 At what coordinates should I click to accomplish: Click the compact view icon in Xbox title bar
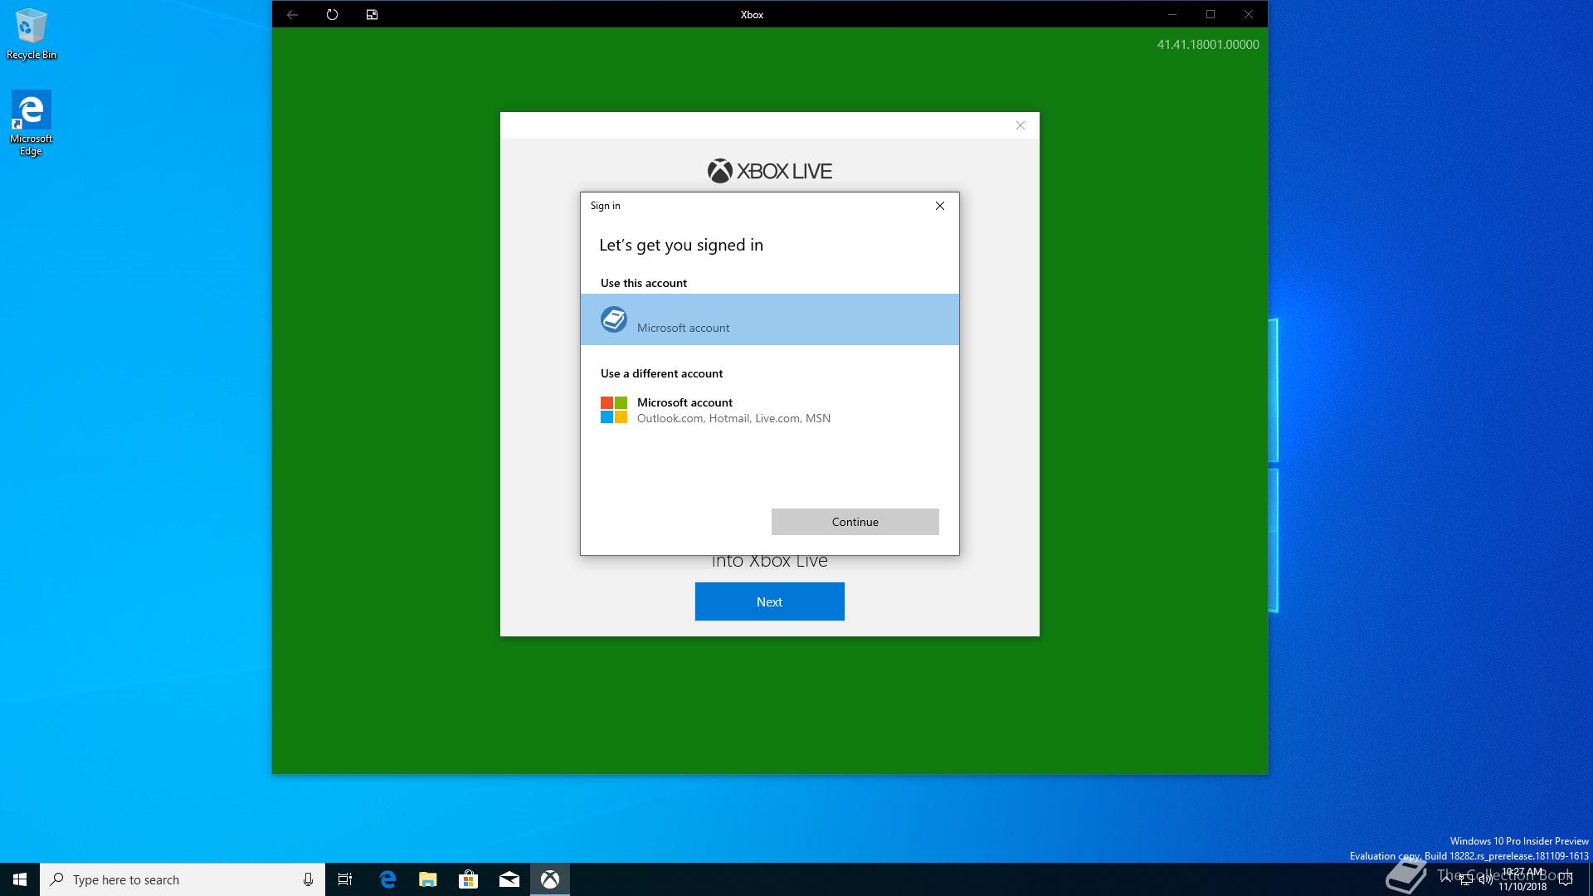372,14
